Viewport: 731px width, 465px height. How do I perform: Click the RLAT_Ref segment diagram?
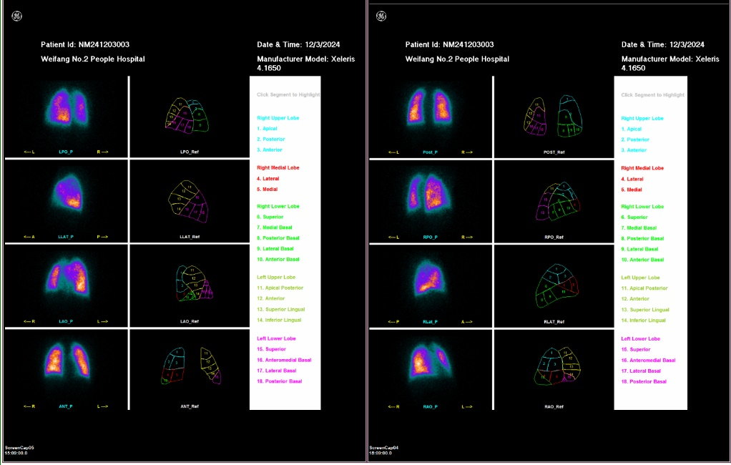557,286
